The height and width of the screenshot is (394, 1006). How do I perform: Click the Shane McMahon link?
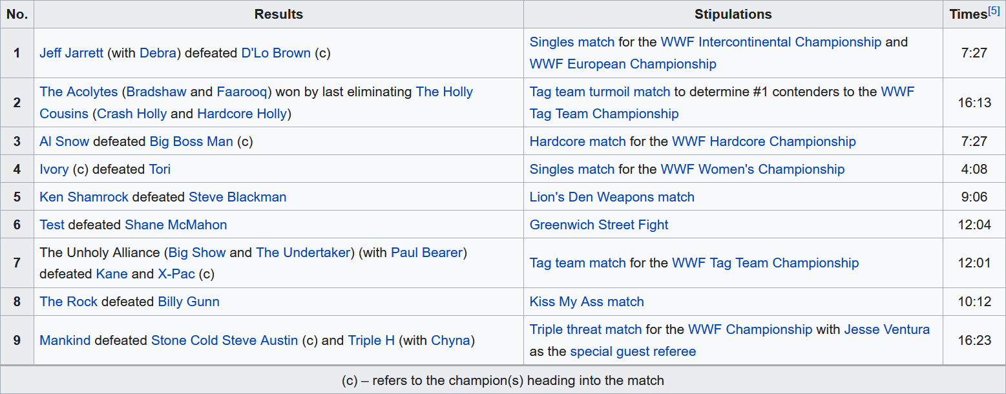tap(176, 225)
